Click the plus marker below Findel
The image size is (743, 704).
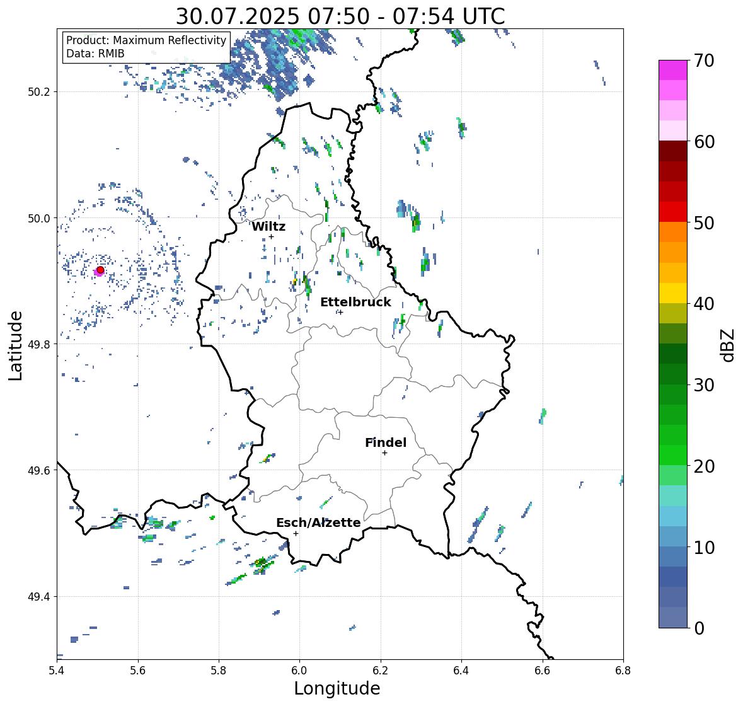pos(385,453)
